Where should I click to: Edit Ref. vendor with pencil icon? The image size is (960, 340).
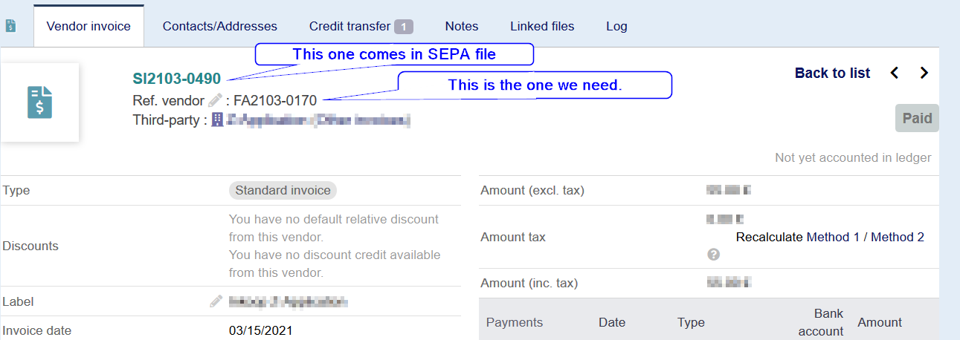click(215, 99)
